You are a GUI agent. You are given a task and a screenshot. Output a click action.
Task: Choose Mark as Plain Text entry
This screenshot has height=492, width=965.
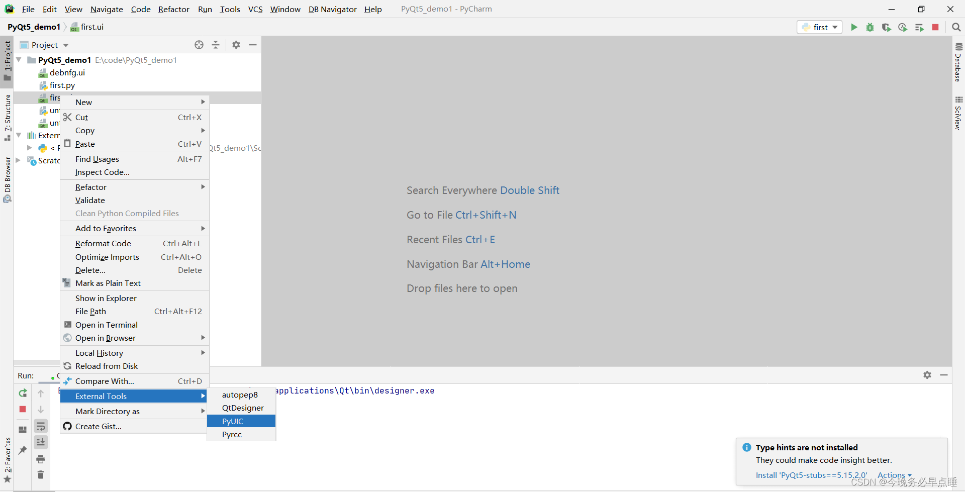134,283
